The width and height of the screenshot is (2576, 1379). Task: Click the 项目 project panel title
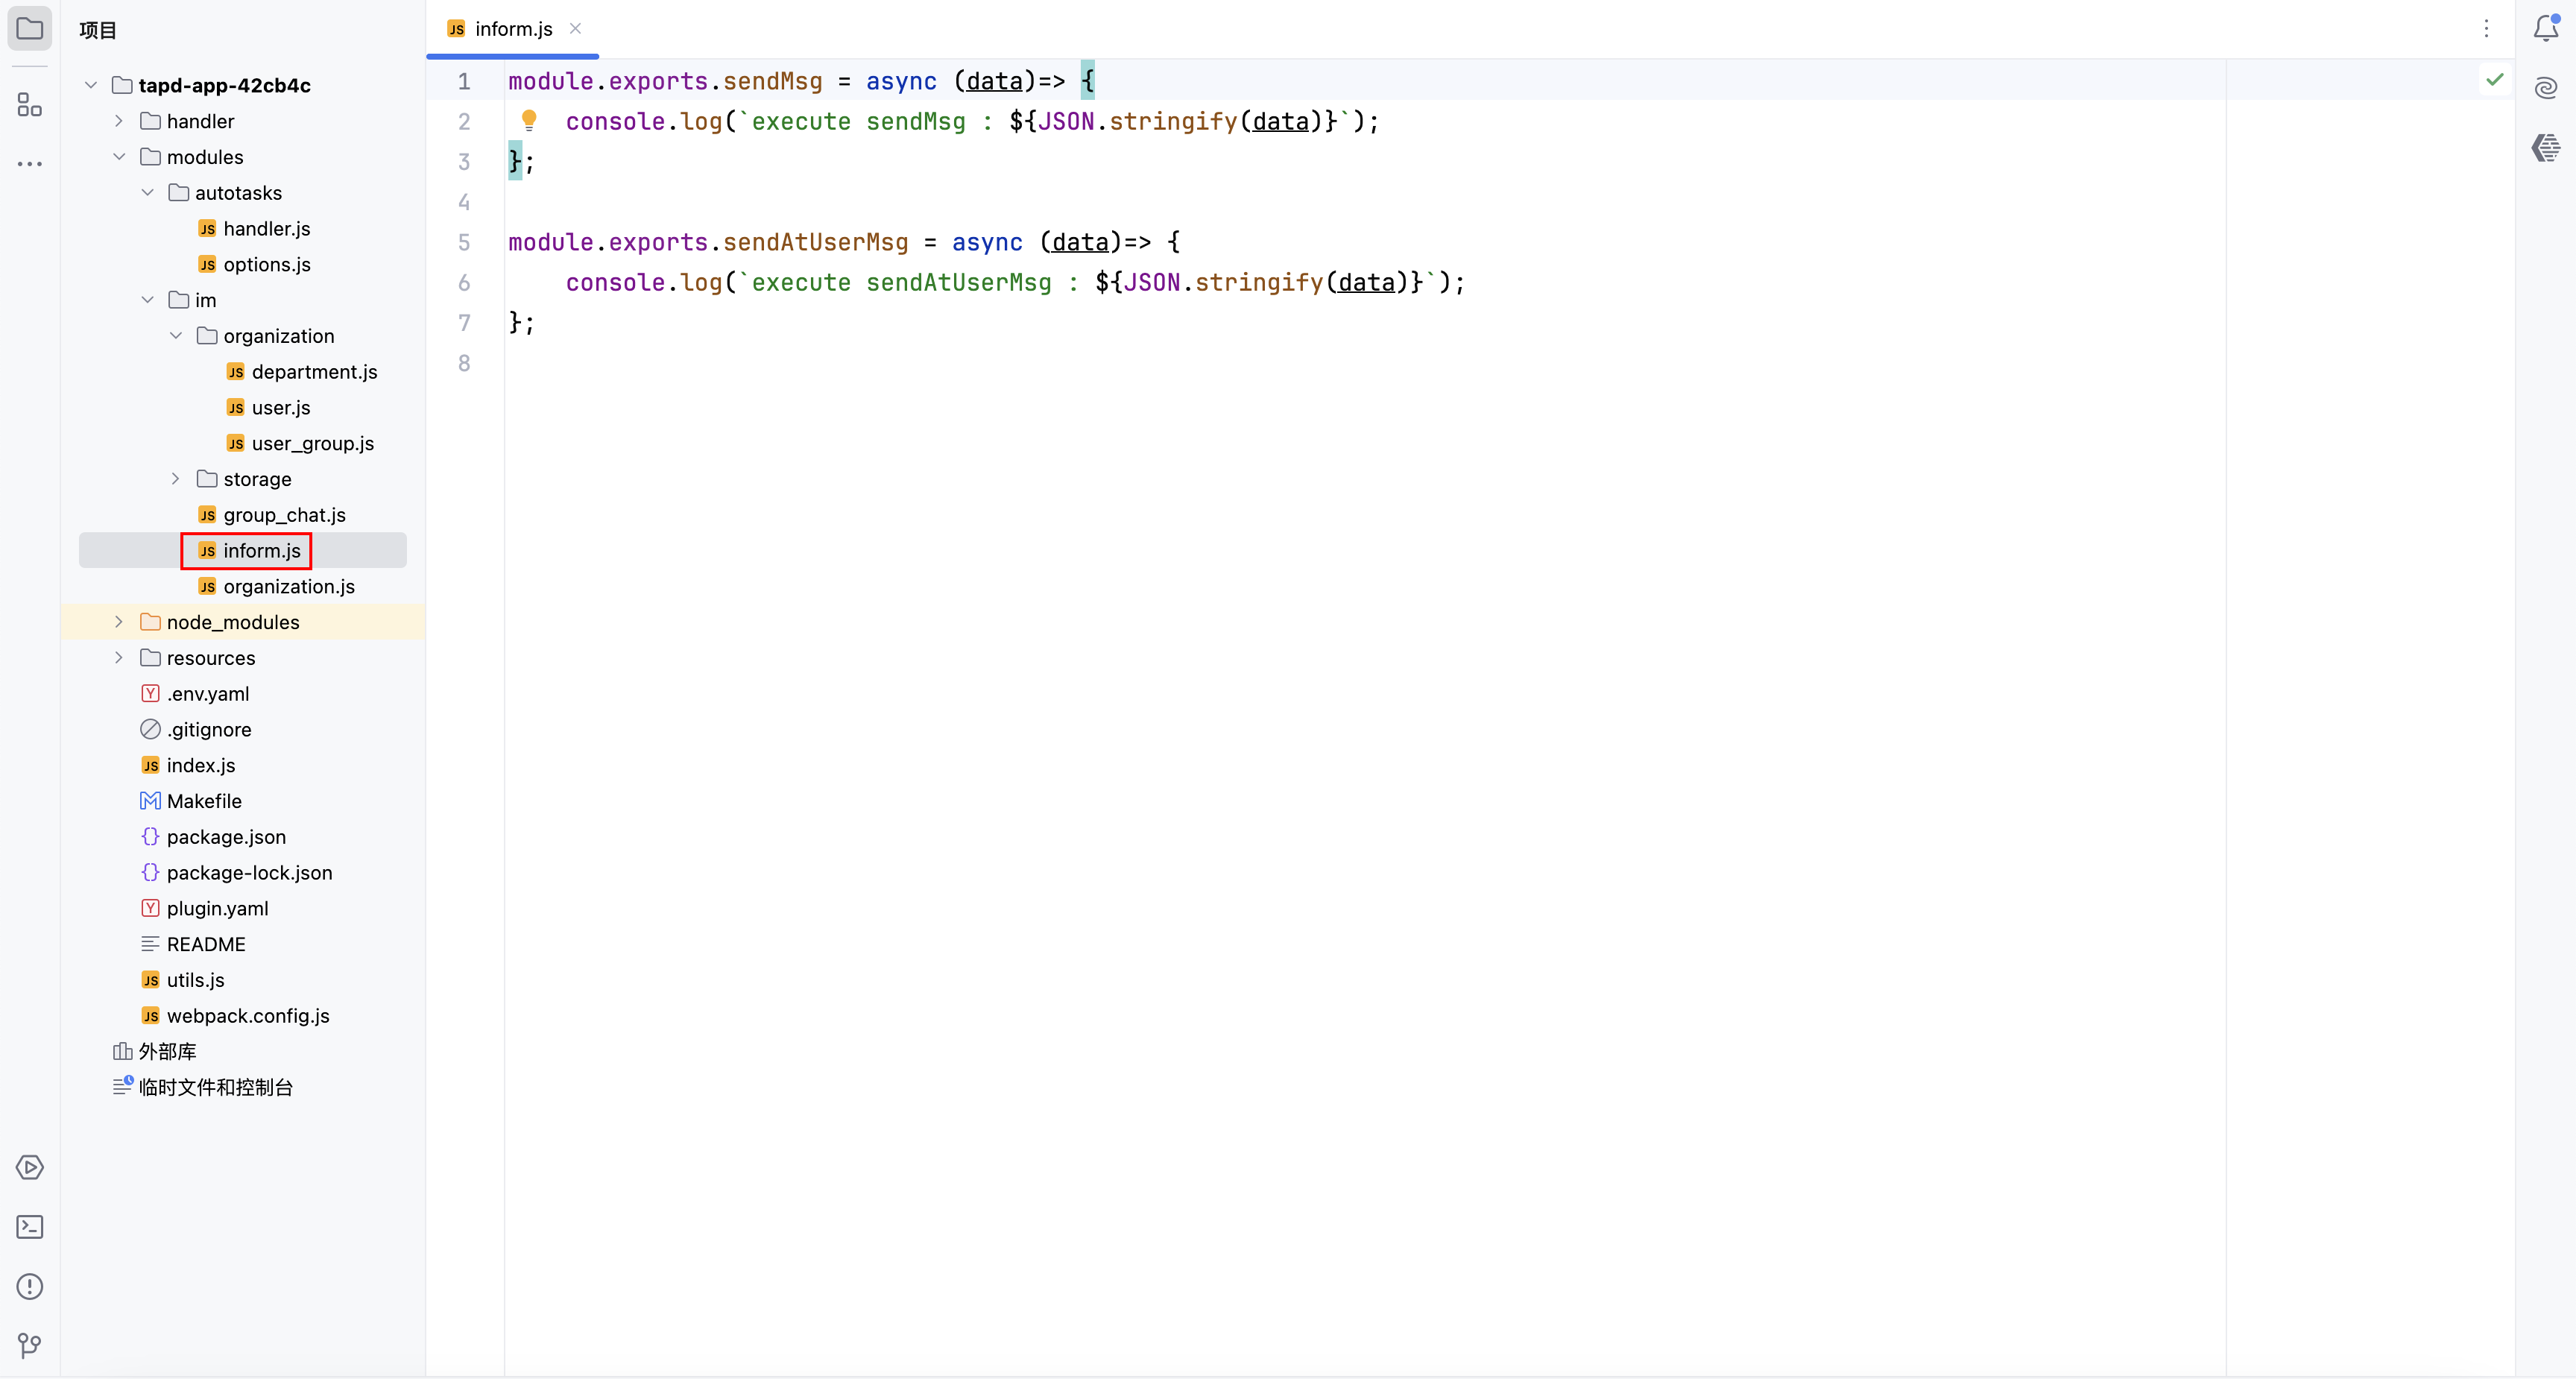[x=98, y=30]
